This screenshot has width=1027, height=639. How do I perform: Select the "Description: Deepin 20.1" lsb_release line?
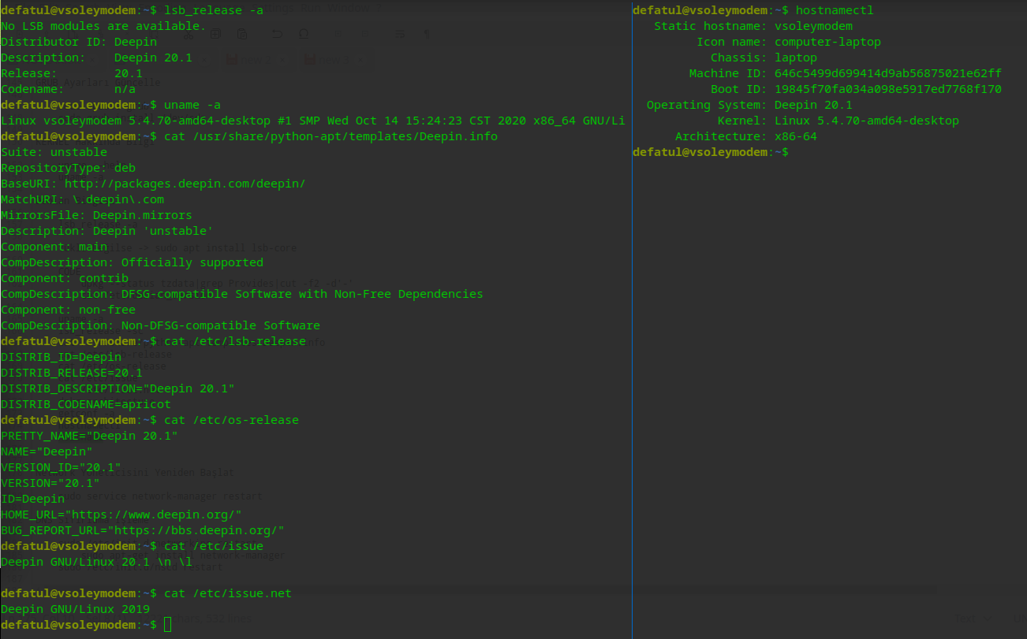point(96,58)
